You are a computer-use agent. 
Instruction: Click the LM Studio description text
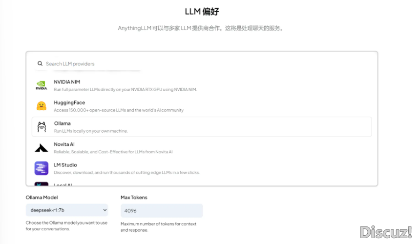click(126, 172)
